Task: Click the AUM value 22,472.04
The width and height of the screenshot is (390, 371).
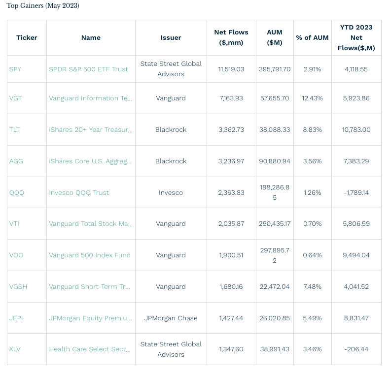Action: (x=275, y=287)
